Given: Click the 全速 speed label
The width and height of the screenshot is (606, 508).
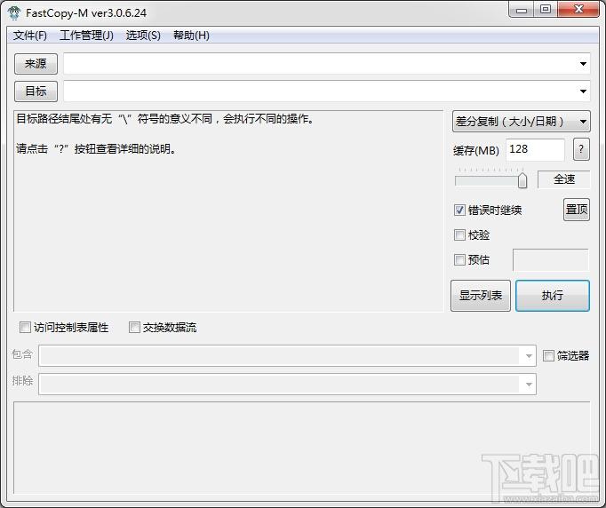Looking at the screenshot, I should 564,179.
